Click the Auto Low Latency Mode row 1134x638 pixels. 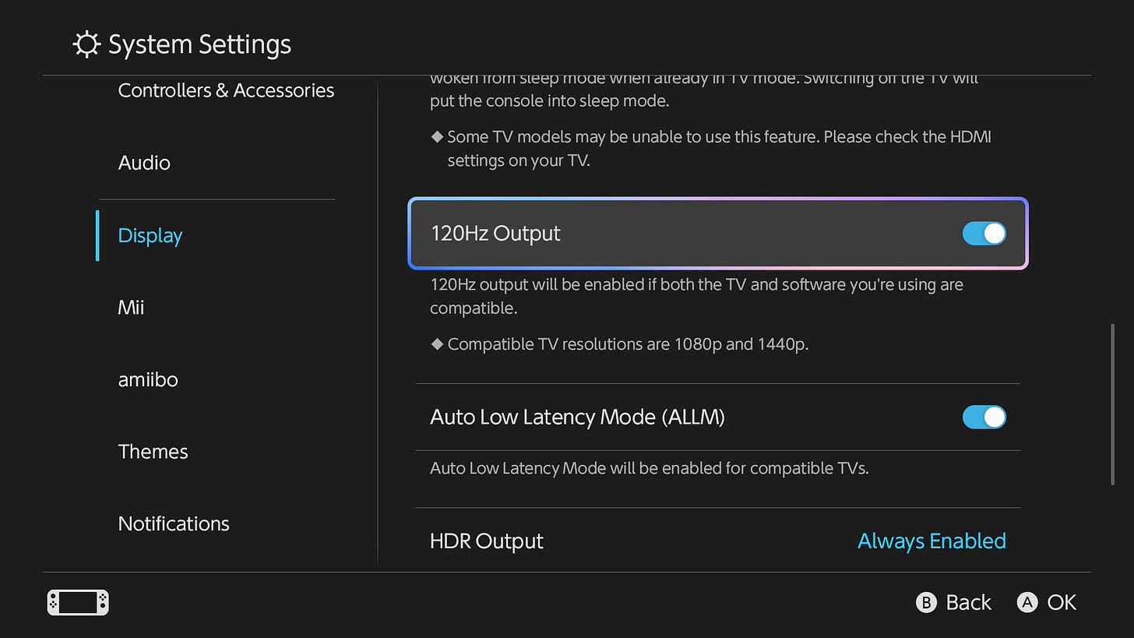pos(701,417)
